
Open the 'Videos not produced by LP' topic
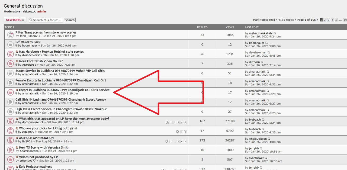(x=38, y=157)
